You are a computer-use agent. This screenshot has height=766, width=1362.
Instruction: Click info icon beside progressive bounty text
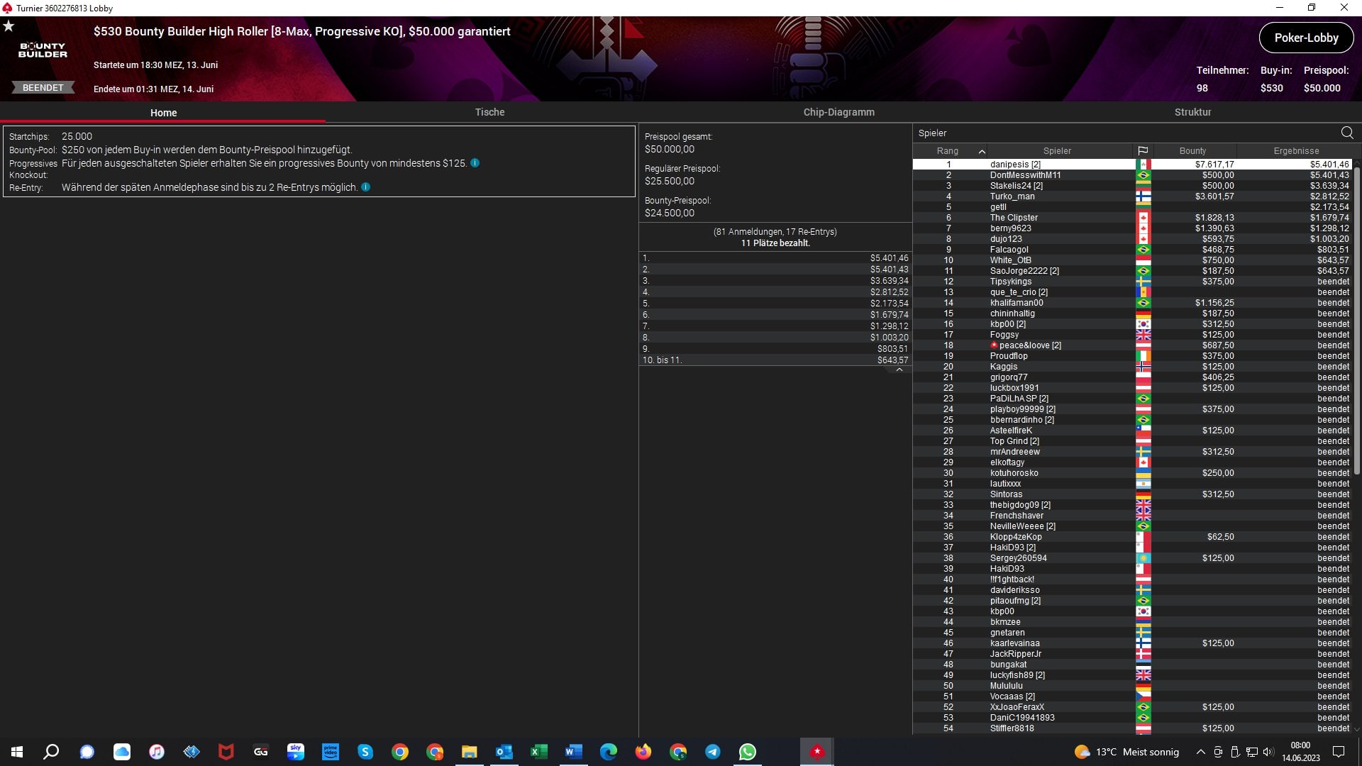pyautogui.click(x=475, y=163)
